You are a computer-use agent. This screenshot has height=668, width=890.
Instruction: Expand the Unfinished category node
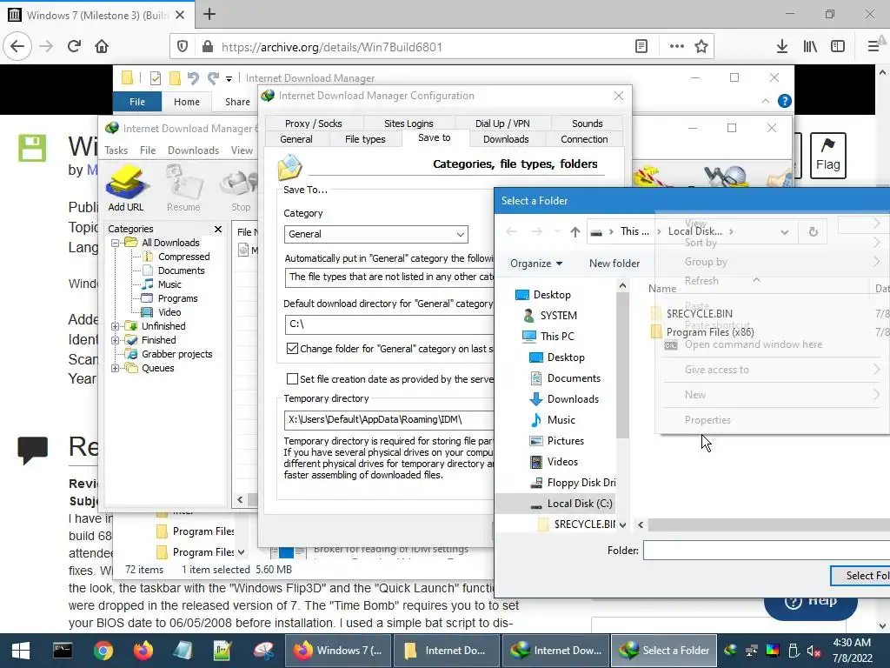tap(116, 327)
